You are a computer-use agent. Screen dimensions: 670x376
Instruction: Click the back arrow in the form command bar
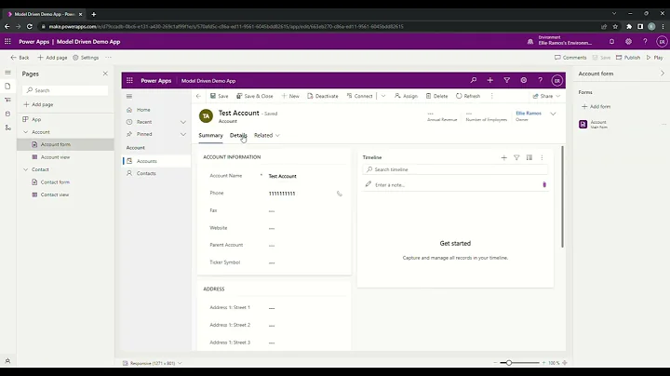point(198,96)
